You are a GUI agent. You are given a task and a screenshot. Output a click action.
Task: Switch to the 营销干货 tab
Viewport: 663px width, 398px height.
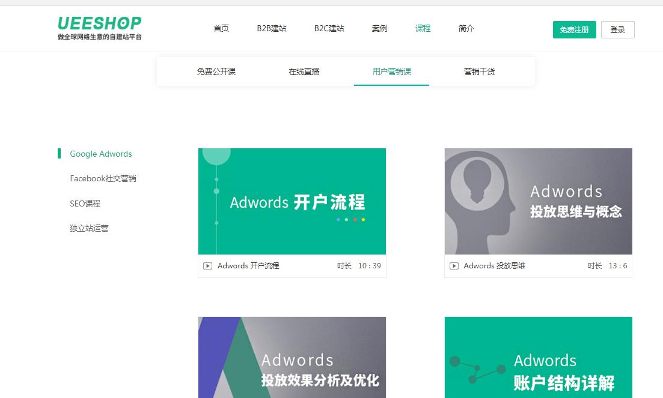pyautogui.click(x=479, y=71)
